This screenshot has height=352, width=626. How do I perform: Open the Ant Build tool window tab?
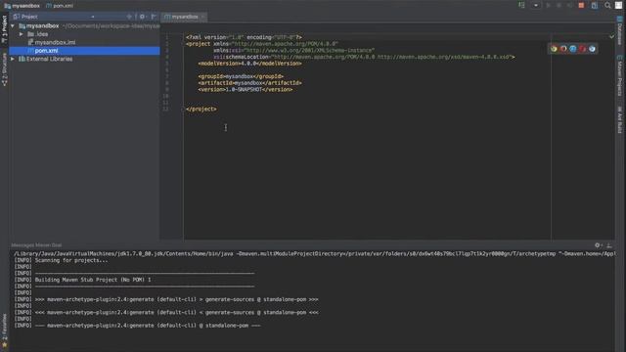(x=619, y=119)
